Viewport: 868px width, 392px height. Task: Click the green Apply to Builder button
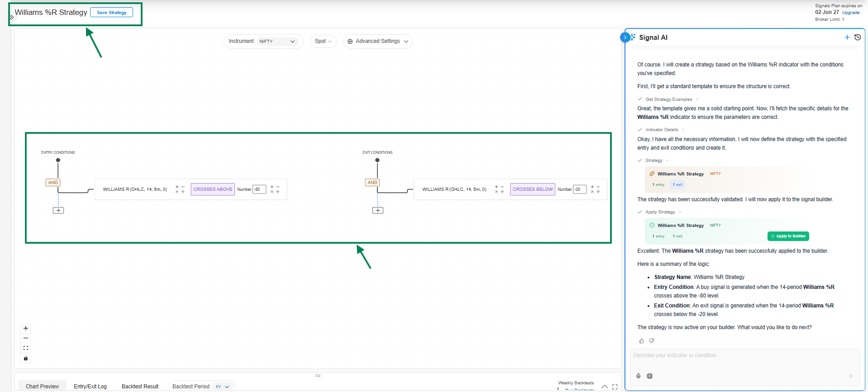(788, 236)
